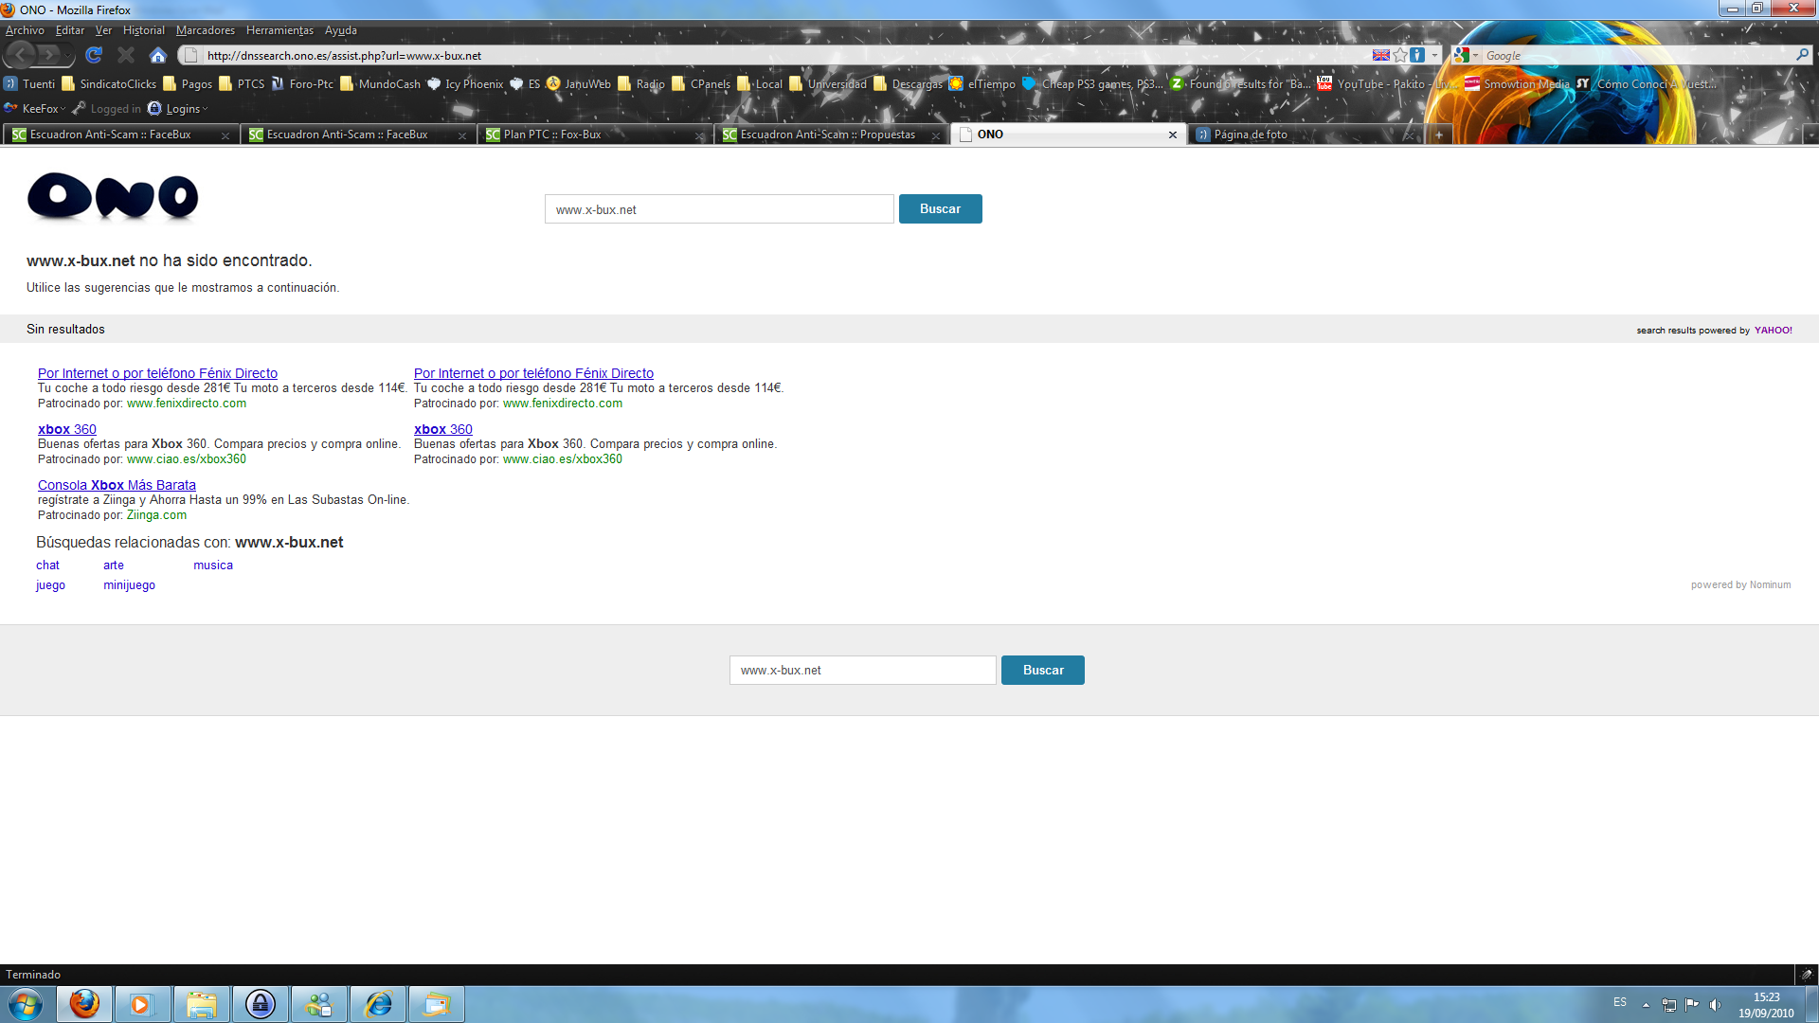Click the Stop loading X icon
Viewport: 1819px width, 1023px height.
coord(126,55)
